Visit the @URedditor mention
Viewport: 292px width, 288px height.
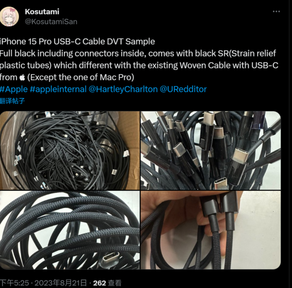point(183,89)
